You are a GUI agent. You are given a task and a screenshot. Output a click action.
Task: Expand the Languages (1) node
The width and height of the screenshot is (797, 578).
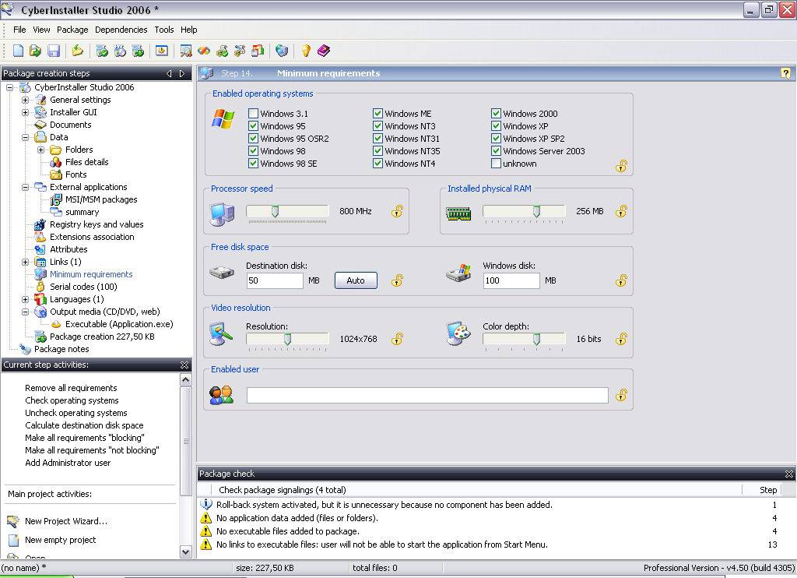[x=25, y=299]
